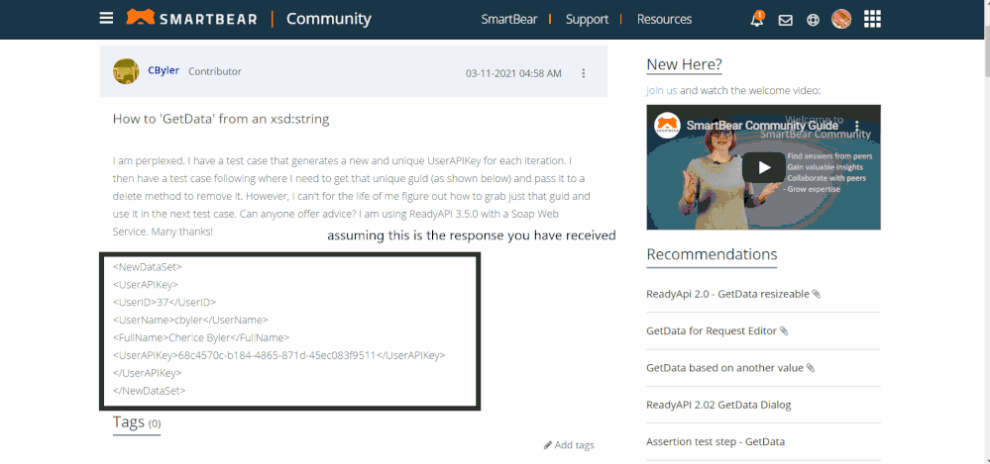Open CByler's profile link
Image resolution: width=990 pixels, height=464 pixels.
point(164,70)
